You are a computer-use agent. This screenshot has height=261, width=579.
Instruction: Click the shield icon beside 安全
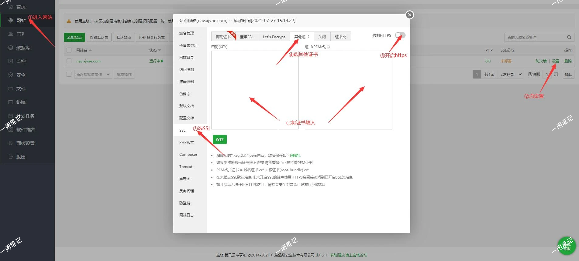[11, 75]
